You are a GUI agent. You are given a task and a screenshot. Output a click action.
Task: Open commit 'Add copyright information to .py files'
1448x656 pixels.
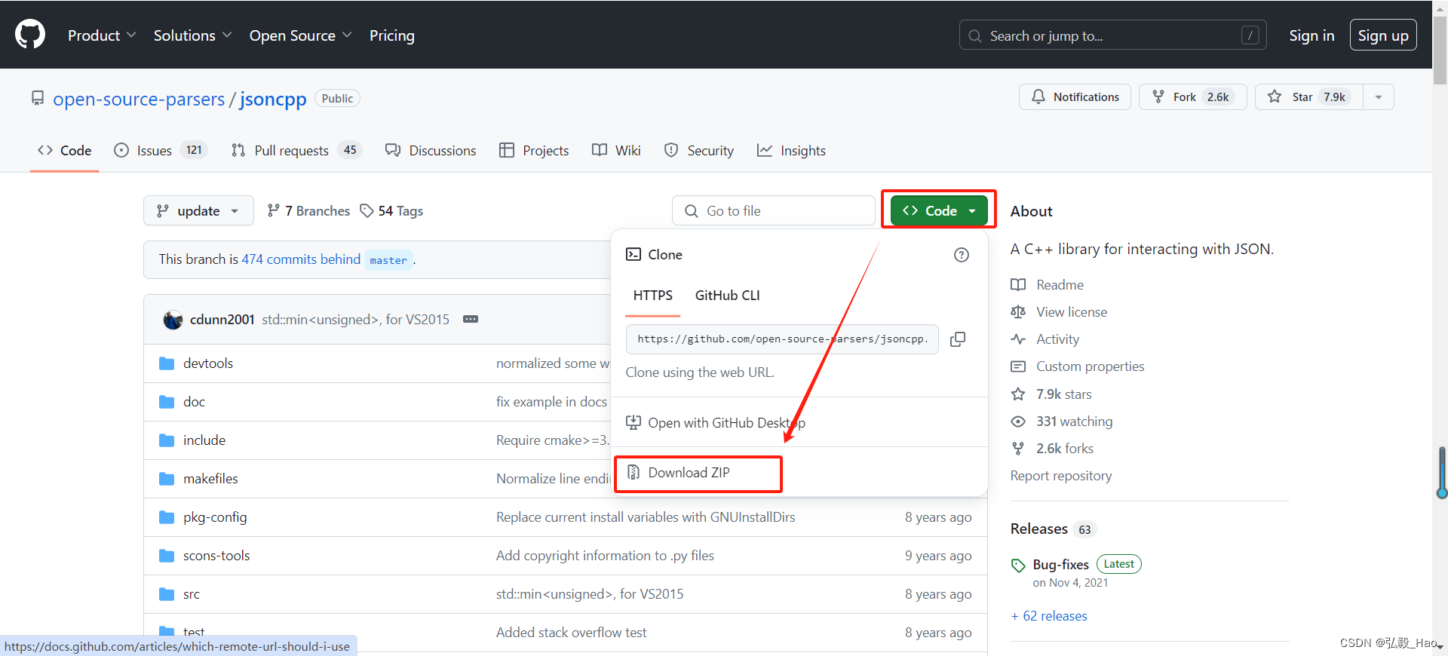pyautogui.click(x=605, y=556)
